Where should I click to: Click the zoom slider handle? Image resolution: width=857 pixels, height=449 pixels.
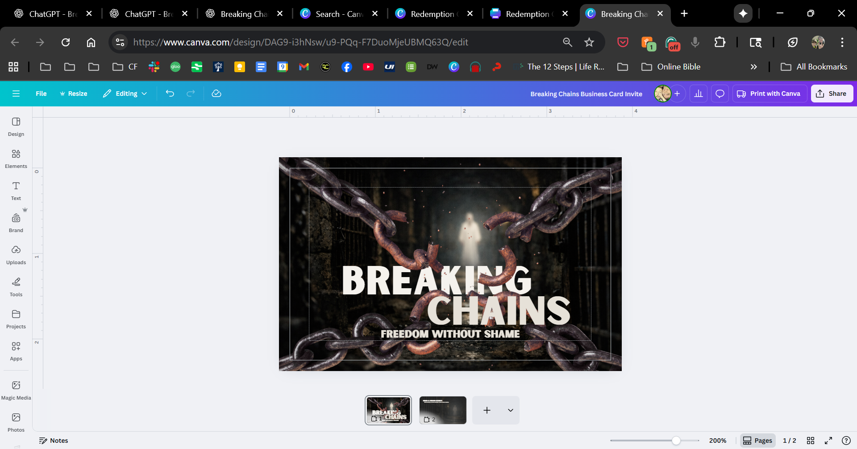[x=676, y=441]
